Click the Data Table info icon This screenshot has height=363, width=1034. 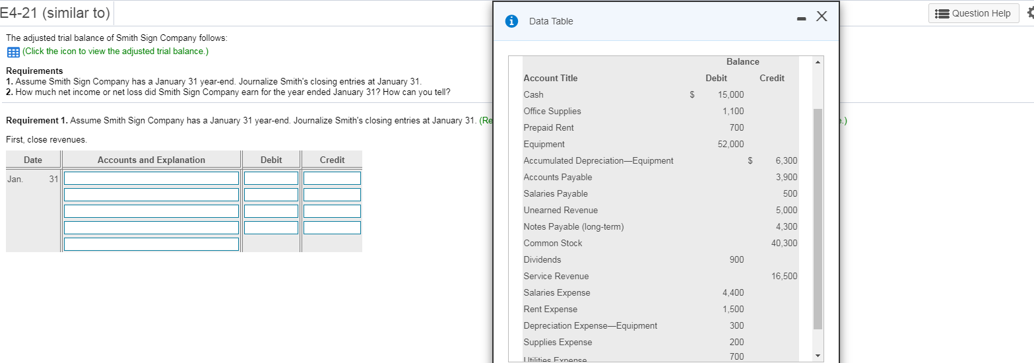pos(511,21)
